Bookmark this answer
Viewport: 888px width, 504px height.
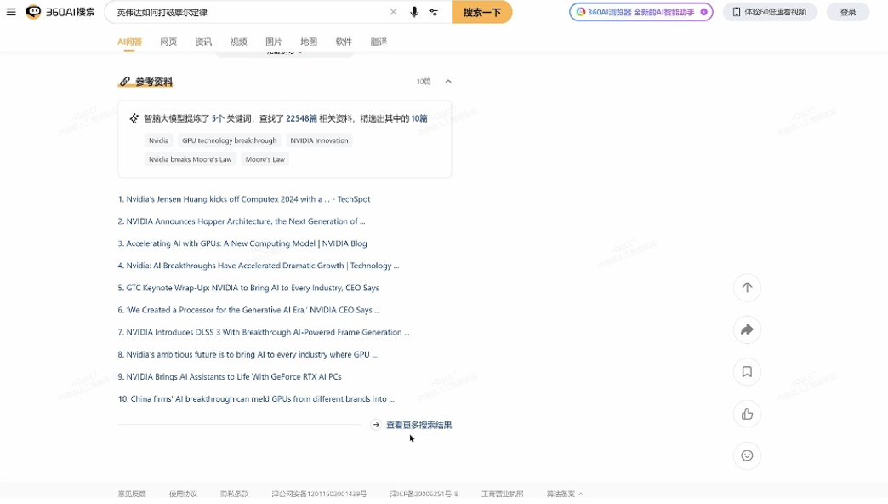click(x=747, y=372)
